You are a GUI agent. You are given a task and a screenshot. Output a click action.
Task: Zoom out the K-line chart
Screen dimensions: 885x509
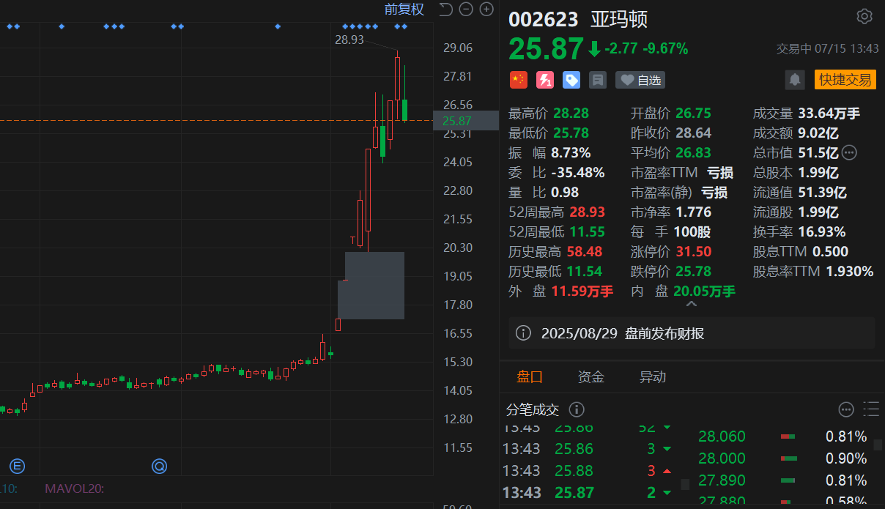point(466,10)
